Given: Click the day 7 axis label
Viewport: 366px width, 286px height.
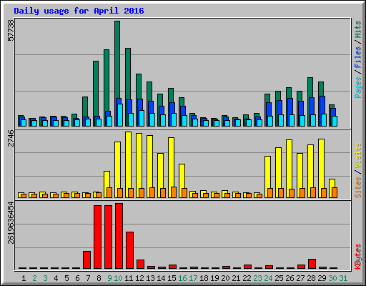Looking at the screenshot, I should click(x=88, y=278).
